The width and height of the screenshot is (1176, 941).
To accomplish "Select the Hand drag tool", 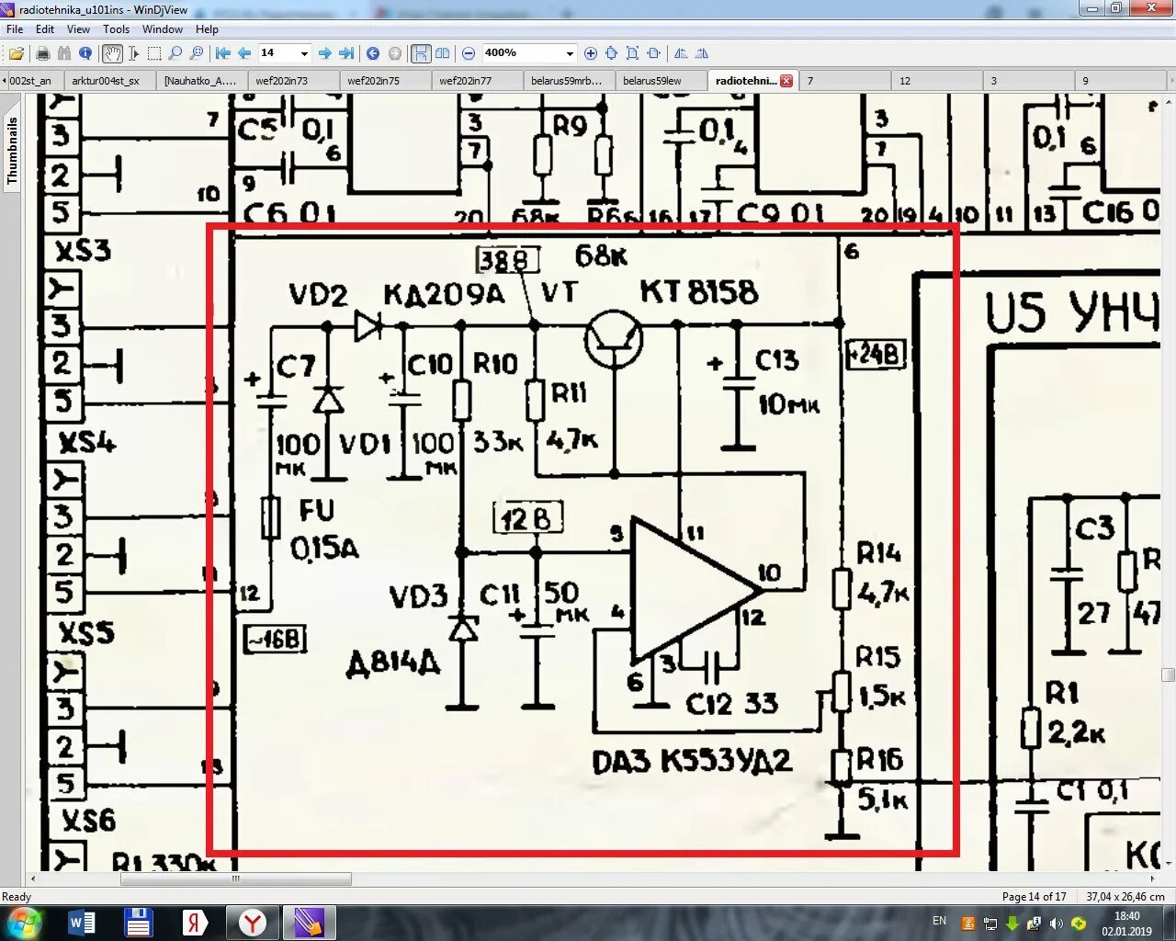I will [x=112, y=53].
